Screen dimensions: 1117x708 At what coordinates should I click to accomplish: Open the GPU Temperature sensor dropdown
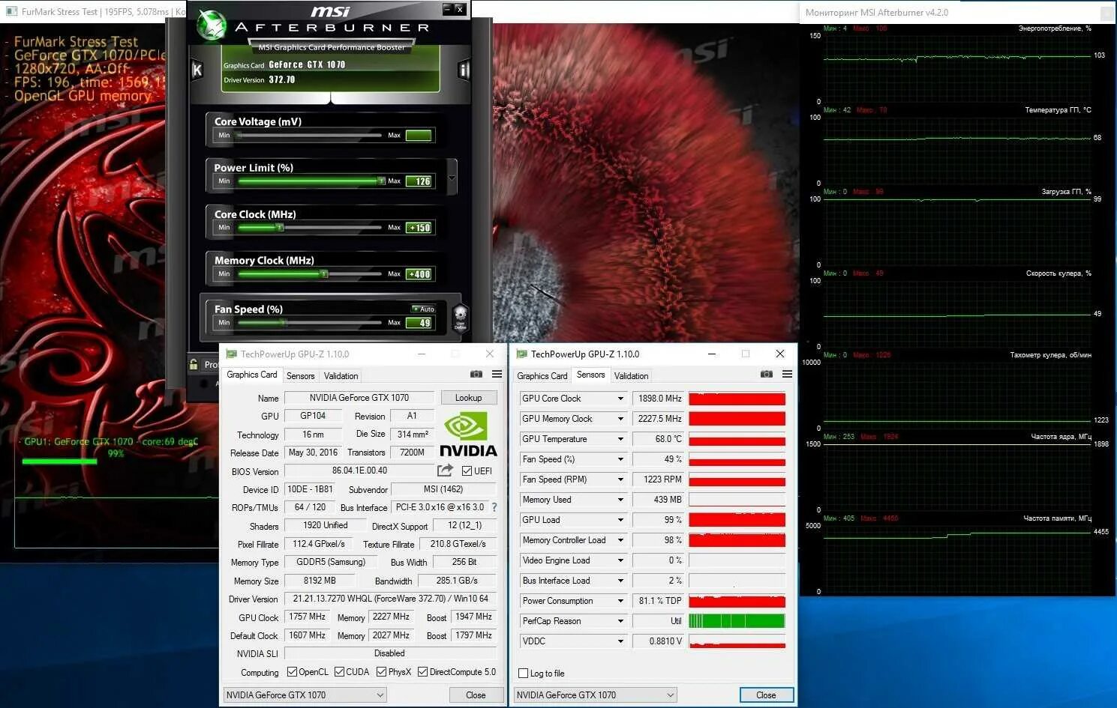620,439
